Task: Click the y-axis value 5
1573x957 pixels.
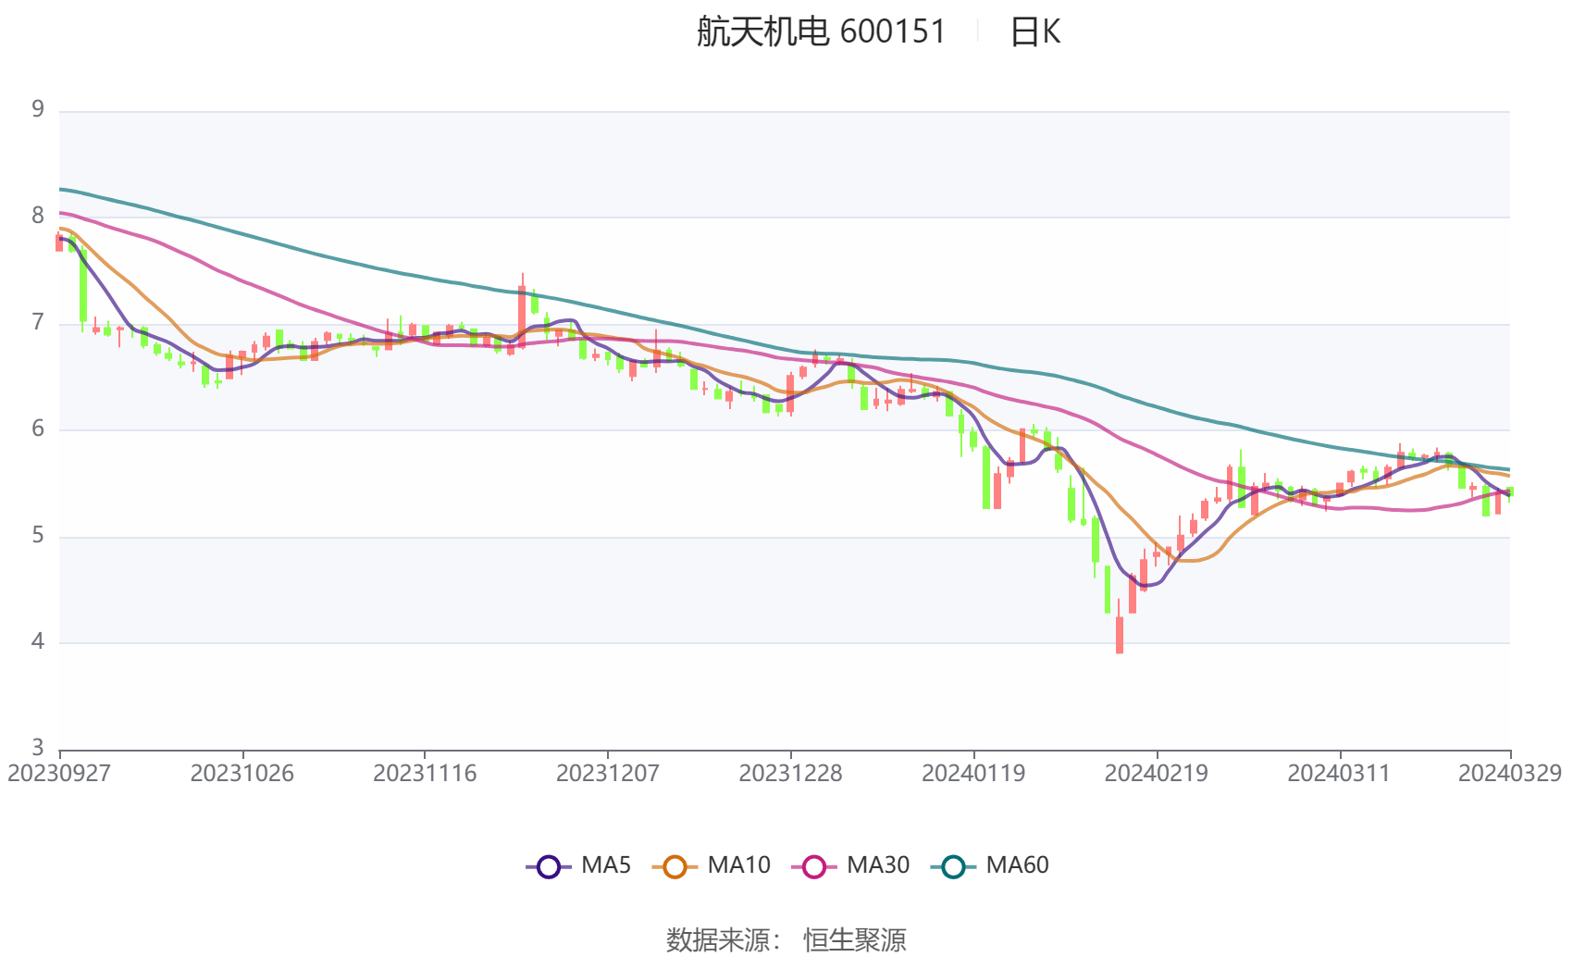Action: 38,536
